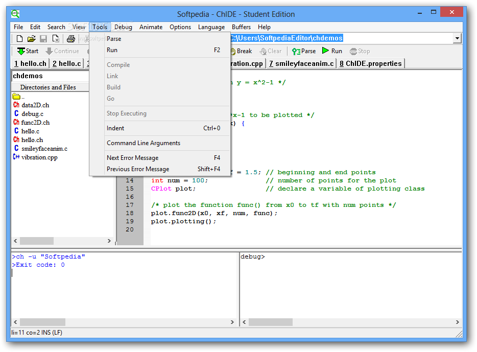Open debug.c in file list
Image resolution: width=477 pixels, height=352 pixels.
(29, 114)
